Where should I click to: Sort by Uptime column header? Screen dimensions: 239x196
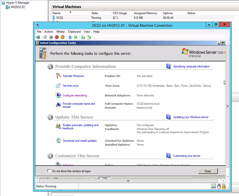[x=174, y=13]
